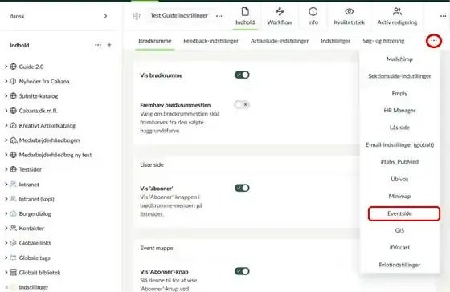Toggle the Vis brødkrumme switch
450x292 pixels.
click(242, 75)
